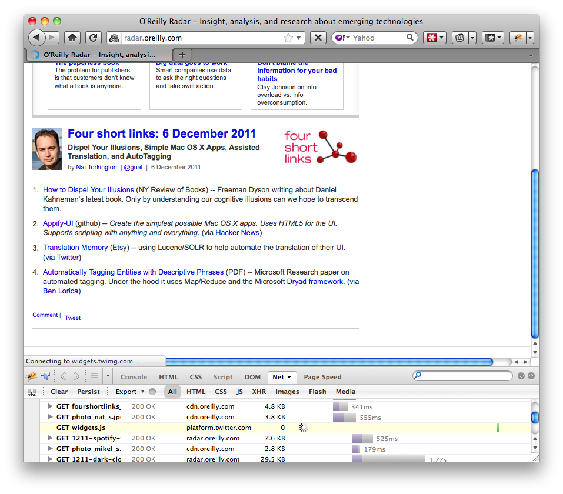Focus the radar.oreilly.com address bar
563x494 pixels.
[x=202, y=38]
